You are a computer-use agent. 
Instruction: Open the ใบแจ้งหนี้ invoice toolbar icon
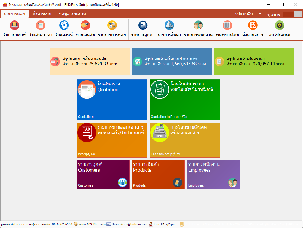point(64,25)
